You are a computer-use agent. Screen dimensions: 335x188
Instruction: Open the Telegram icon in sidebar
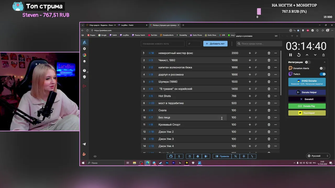[84, 144]
